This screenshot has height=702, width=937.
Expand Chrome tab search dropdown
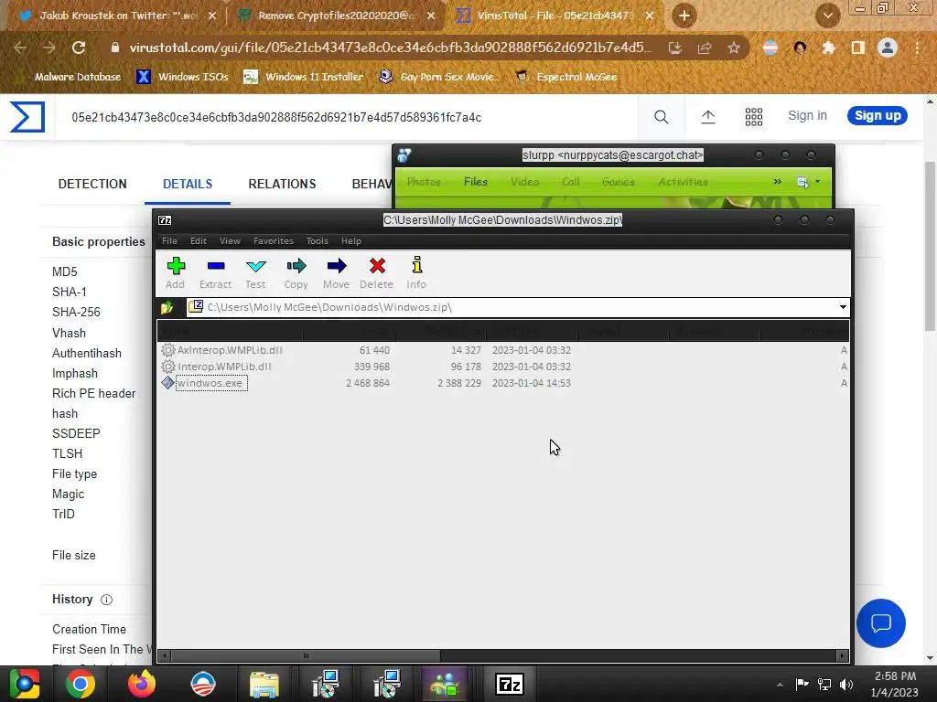[827, 16]
